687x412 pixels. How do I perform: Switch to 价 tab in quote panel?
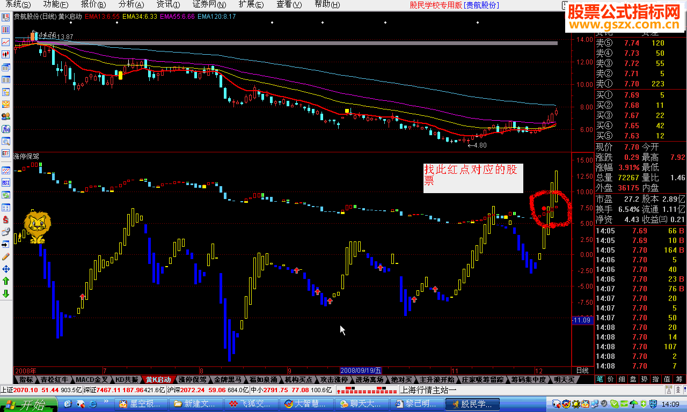(611, 379)
